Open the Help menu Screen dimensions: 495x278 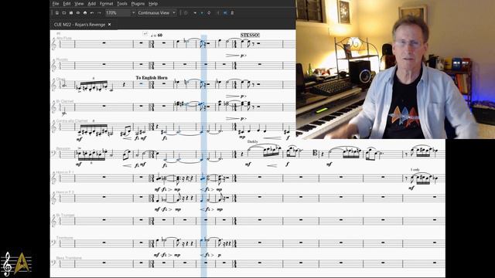coord(153,4)
